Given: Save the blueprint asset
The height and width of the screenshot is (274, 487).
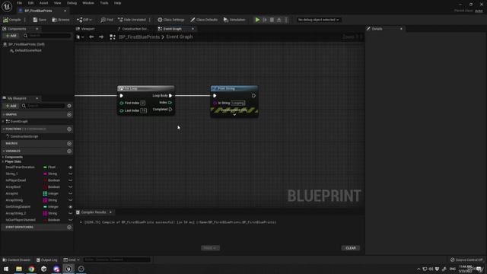Looking at the screenshot, I should tap(40, 20).
